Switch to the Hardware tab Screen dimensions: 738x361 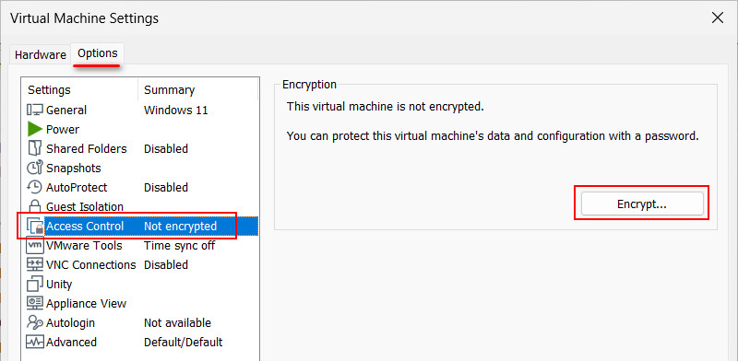click(40, 54)
